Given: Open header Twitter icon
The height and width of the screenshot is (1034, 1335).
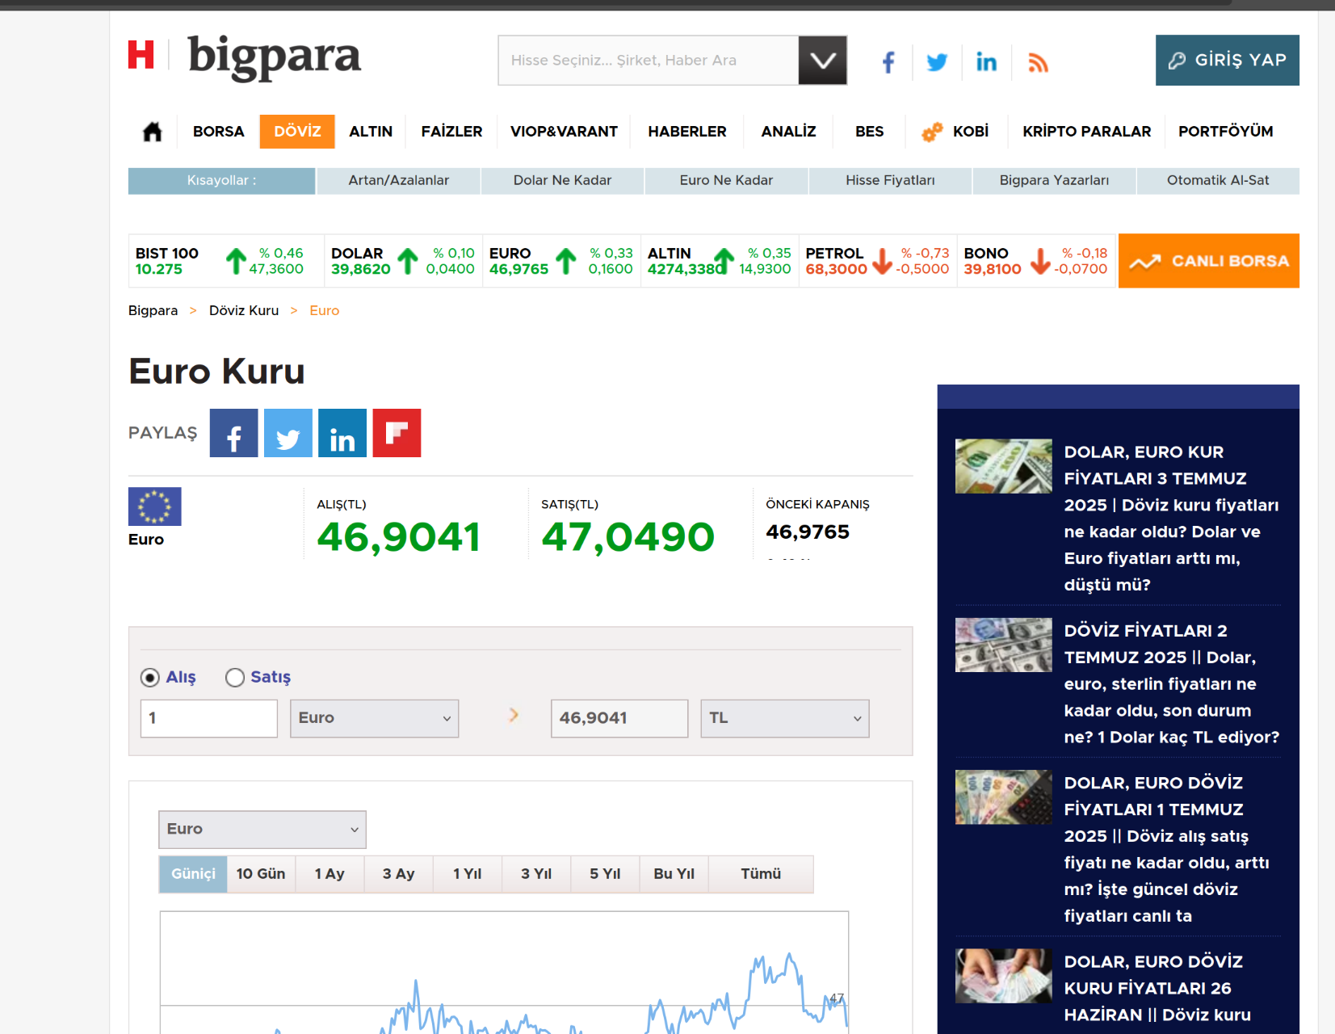Looking at the screenshot, I should click(x=937, y=62).
